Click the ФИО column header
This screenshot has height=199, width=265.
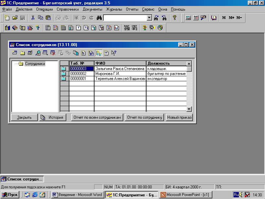coord(120,63)
